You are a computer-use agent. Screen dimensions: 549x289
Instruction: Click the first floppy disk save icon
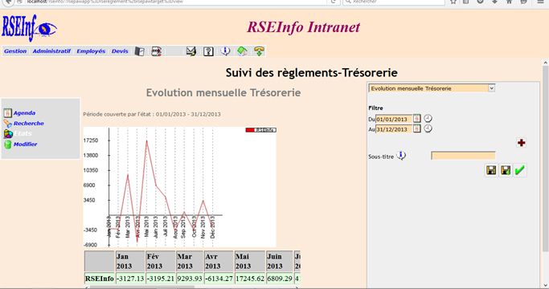[491, 170]
